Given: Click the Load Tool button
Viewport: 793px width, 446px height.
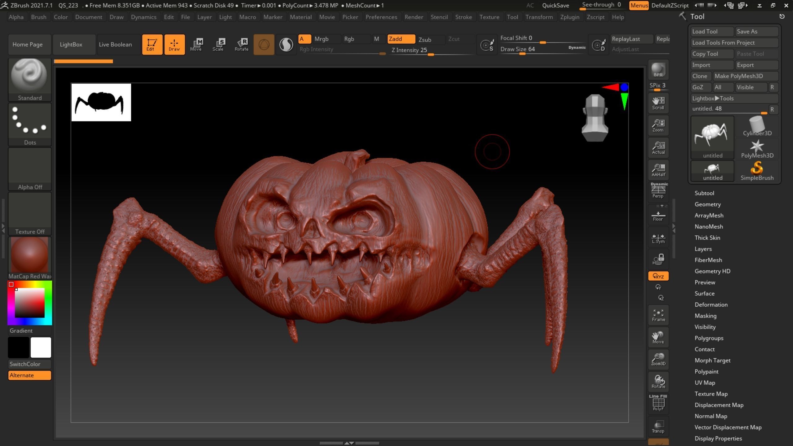Looking at the screenshot, I should pyautogui.click(x=712, y=31).
